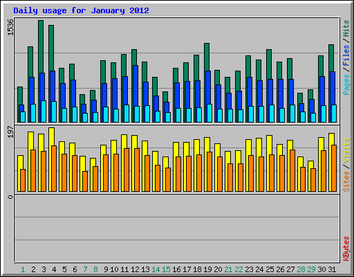Image resolution: width=354 pixels, height=277 pixels.
Task: Click day 21 on the x-axis
Action: 228,269
